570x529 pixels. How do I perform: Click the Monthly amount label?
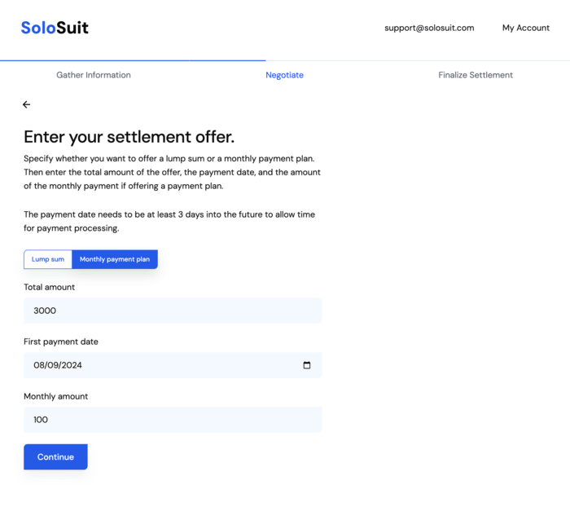pyautogui.click(x=56, y=396)
